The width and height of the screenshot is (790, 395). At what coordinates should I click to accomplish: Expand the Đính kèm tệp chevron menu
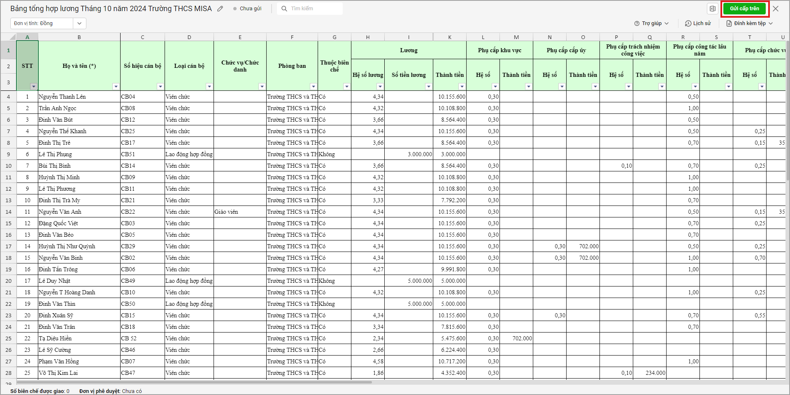771,23
